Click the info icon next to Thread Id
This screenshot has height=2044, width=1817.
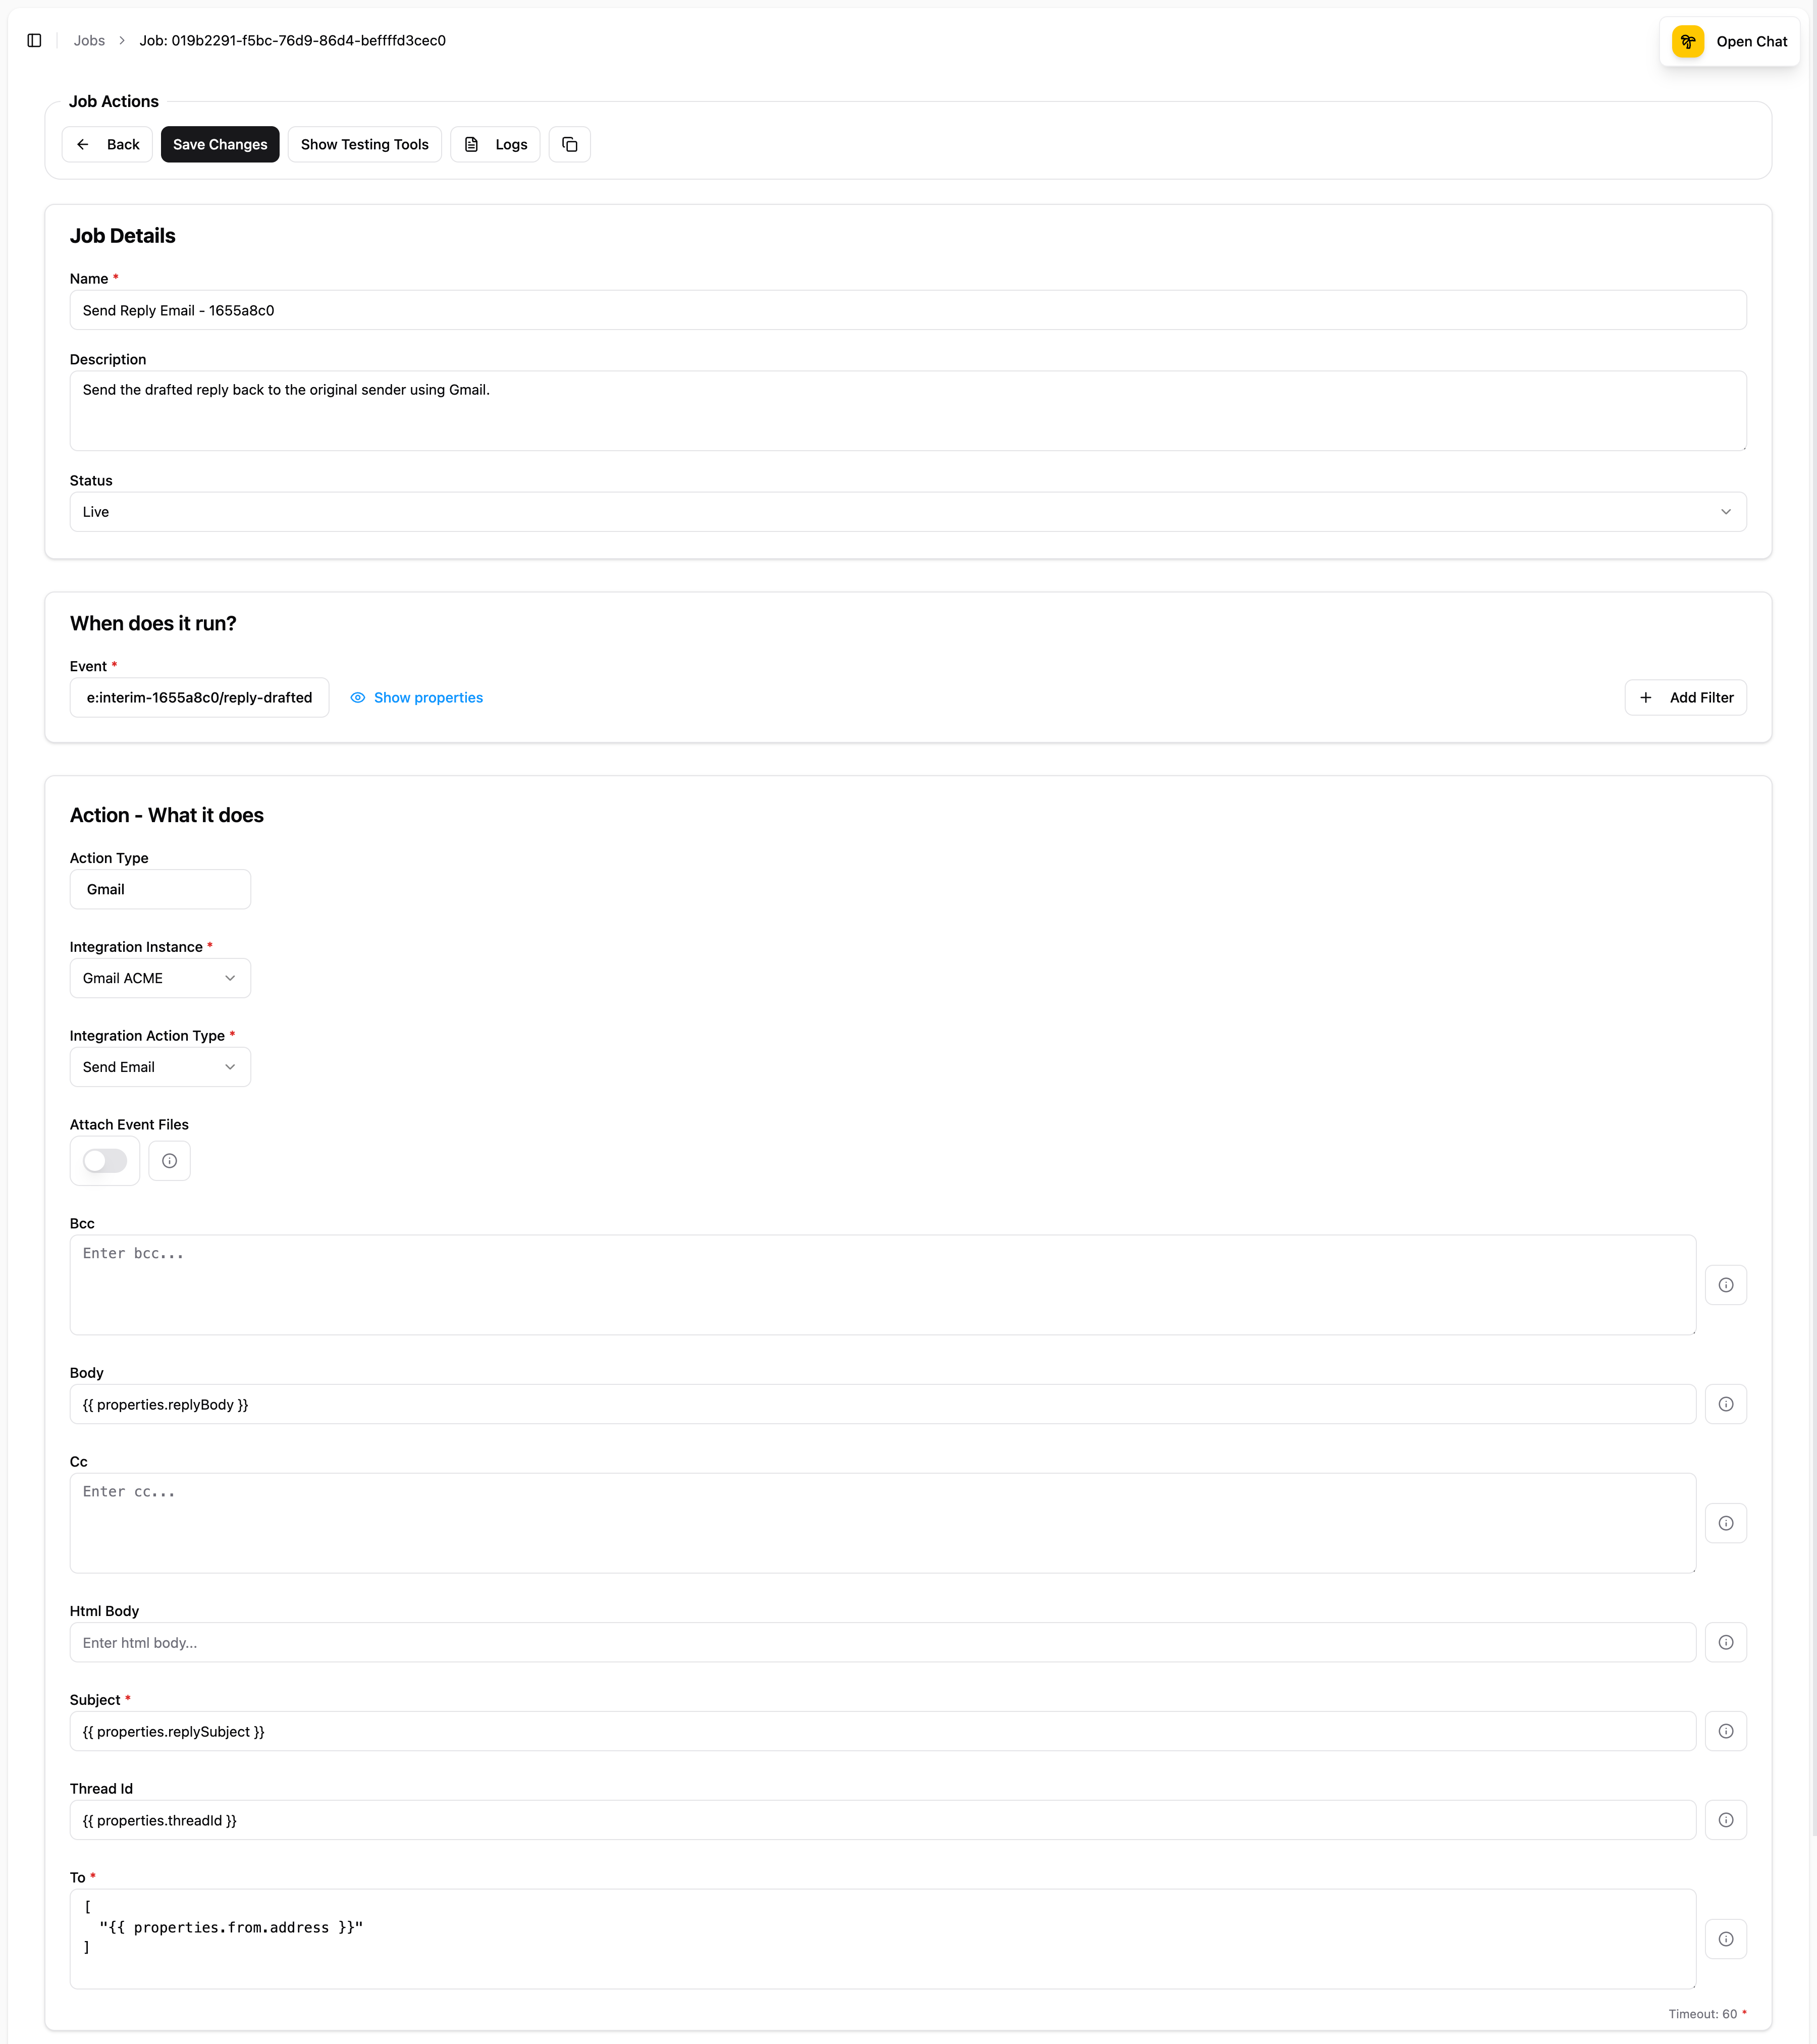(x=1725, y=1820)
